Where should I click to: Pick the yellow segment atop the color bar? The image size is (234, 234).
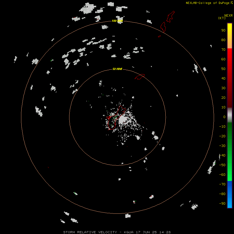(x=230, y=28)
